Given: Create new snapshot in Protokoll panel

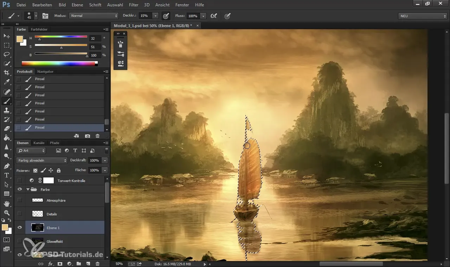Looking at the screenshot, I should click(x=87, y=136).
